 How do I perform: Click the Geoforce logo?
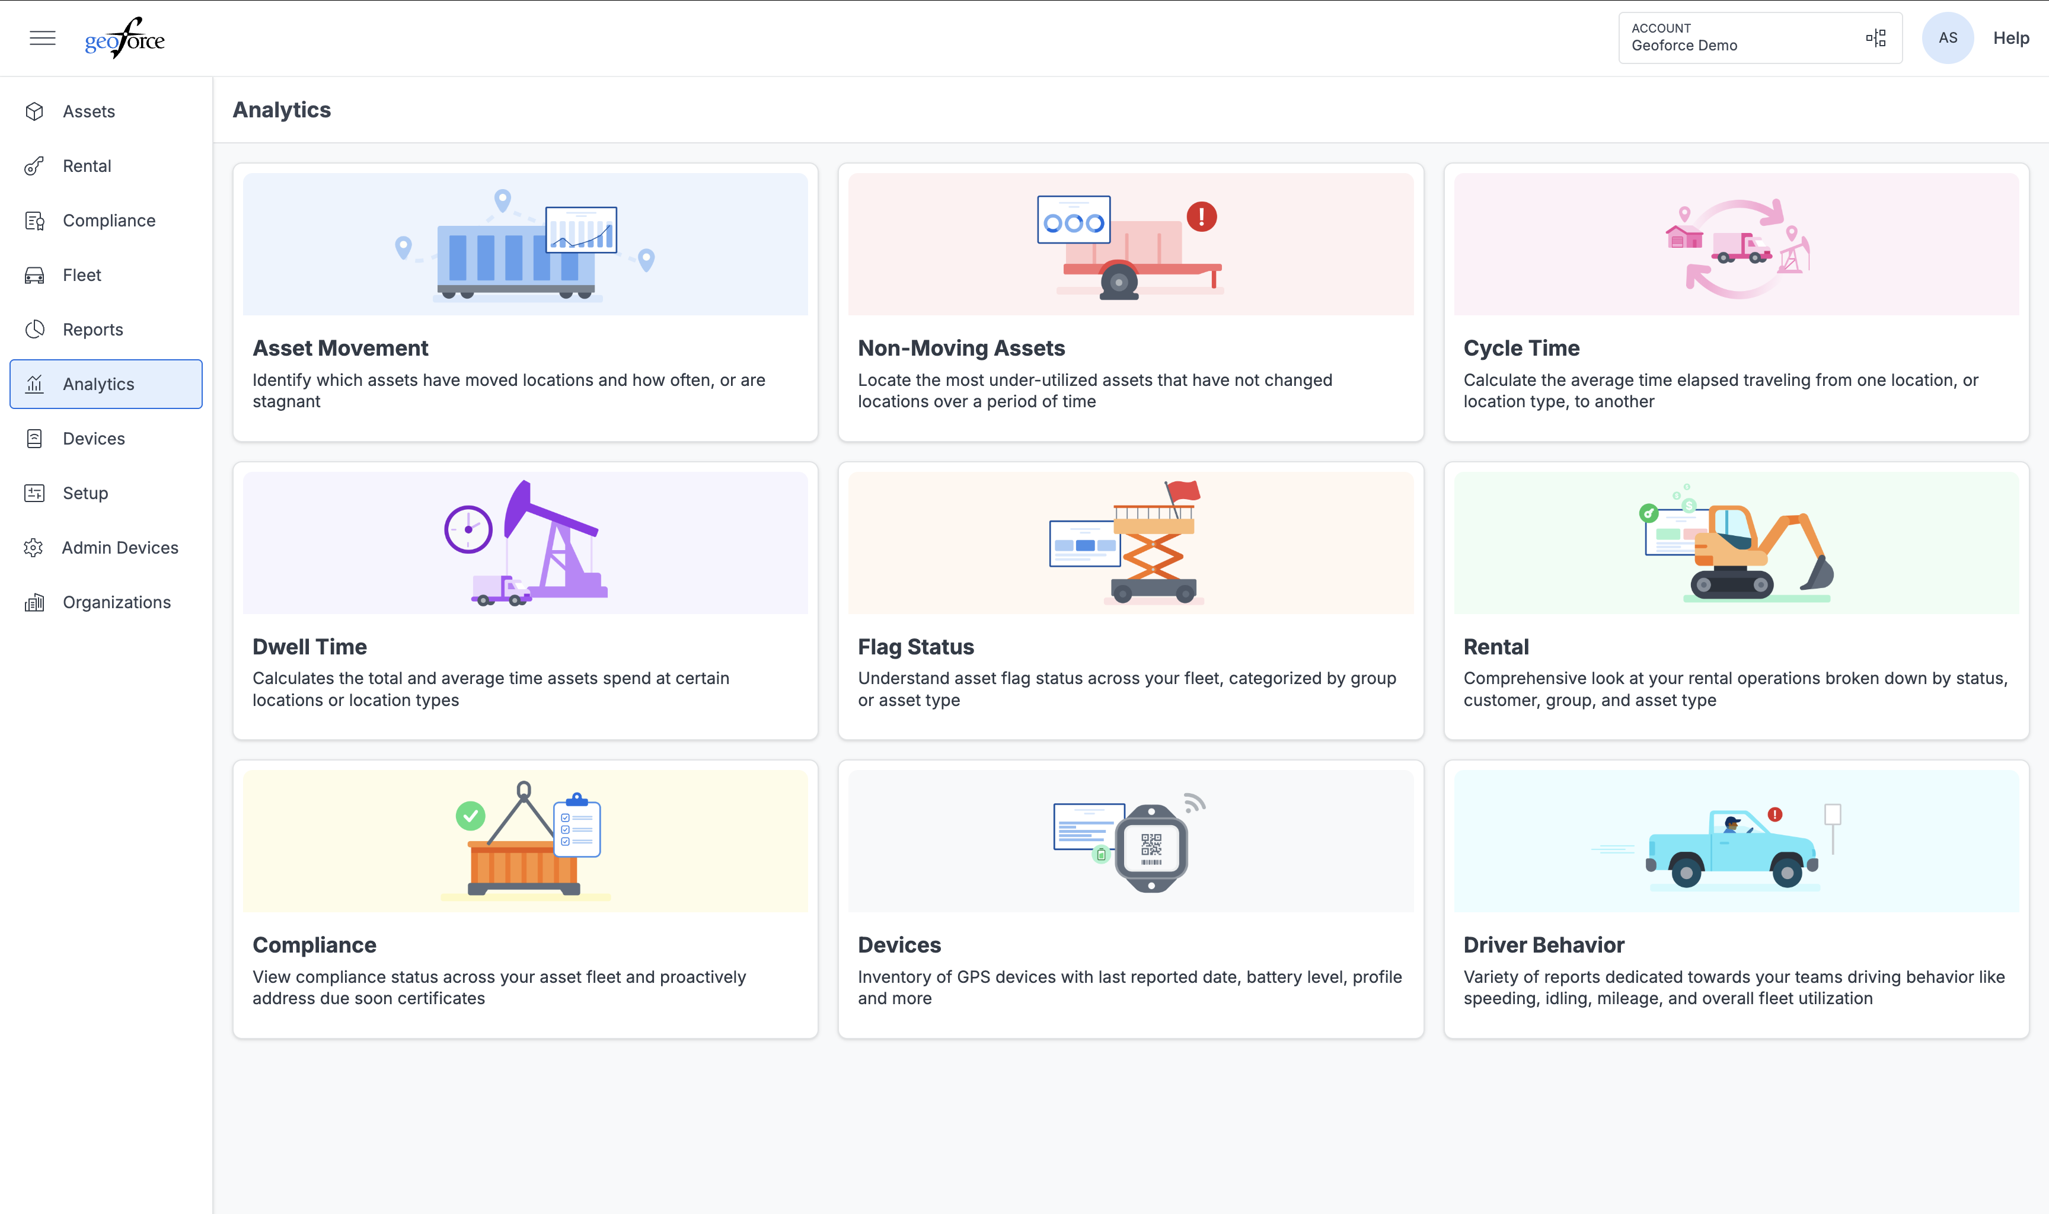point(125,37)
